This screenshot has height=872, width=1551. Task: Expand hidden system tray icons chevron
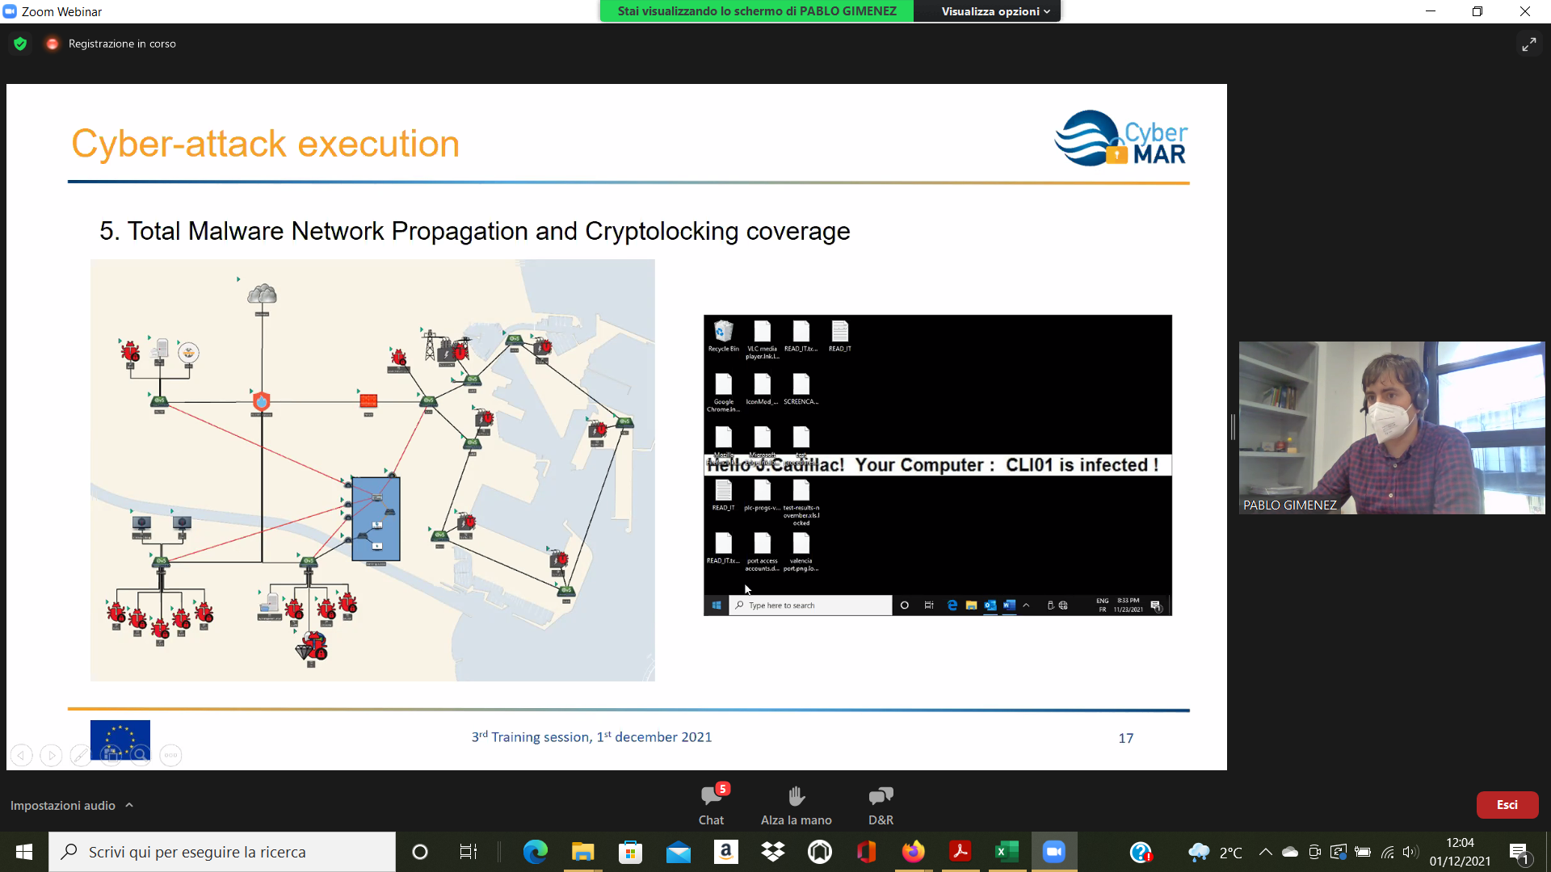pyautogui.click(x=1265, y=852)
